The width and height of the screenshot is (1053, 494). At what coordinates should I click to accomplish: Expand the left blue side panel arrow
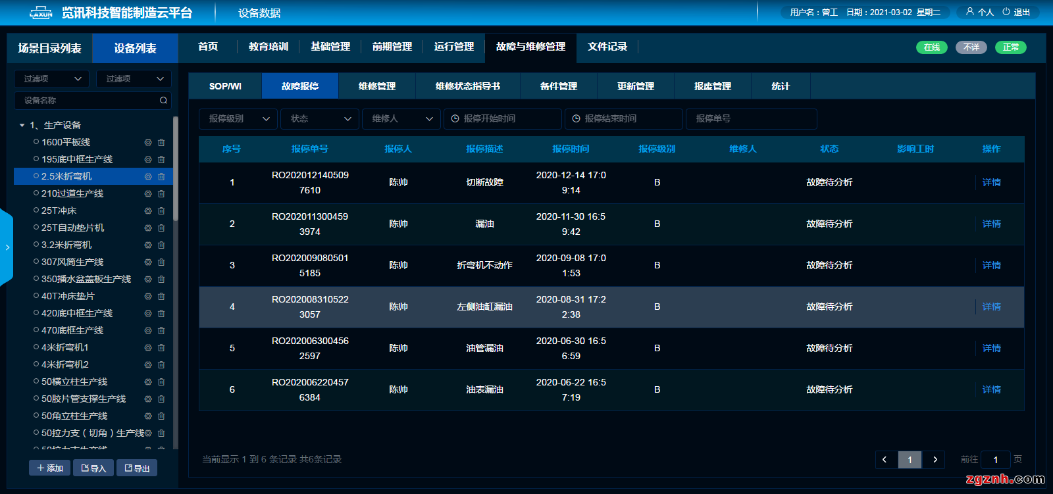pos(7,247)
